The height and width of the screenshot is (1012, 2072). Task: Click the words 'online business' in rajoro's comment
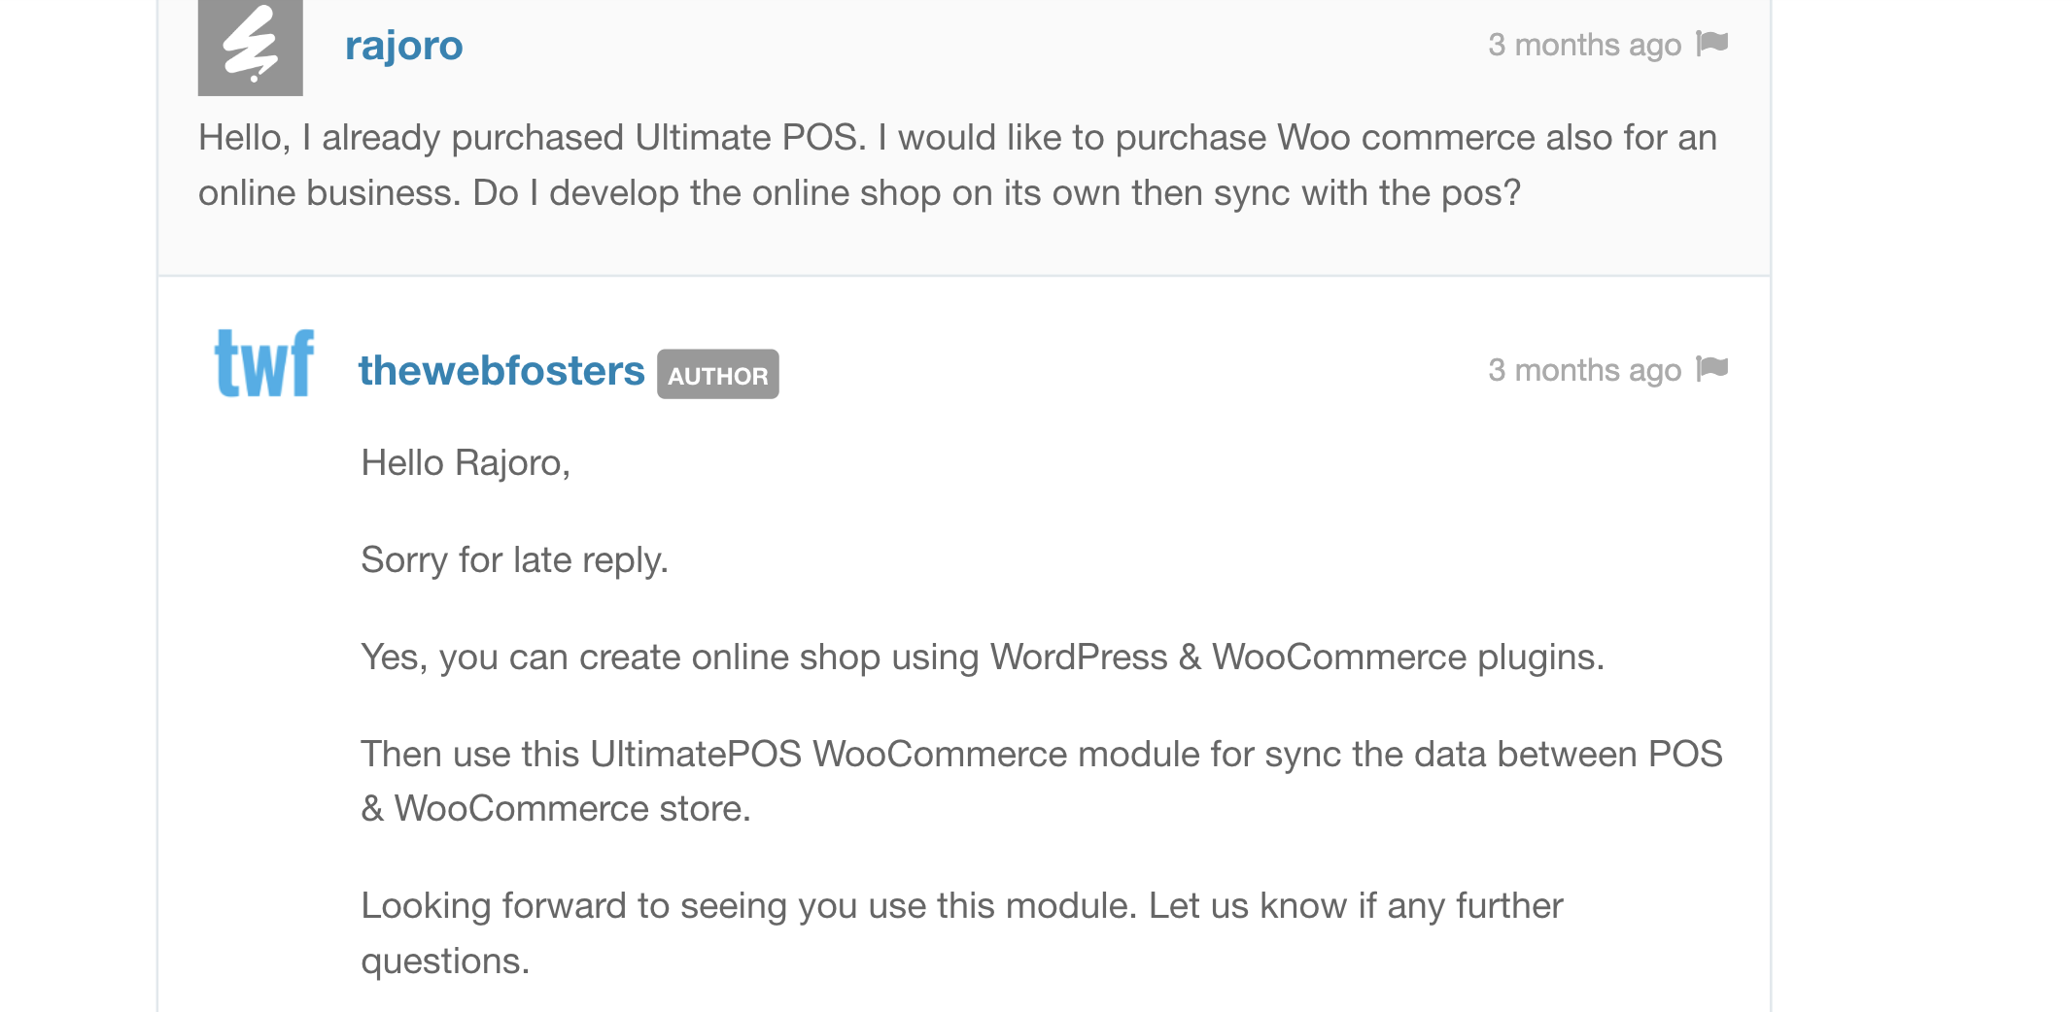click(329, 193)
